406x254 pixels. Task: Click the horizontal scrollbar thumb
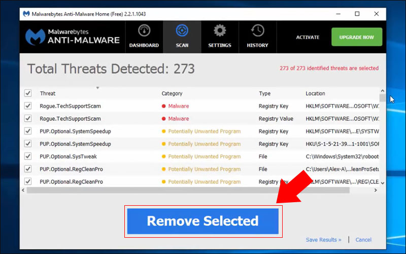[x=188, y=190]
